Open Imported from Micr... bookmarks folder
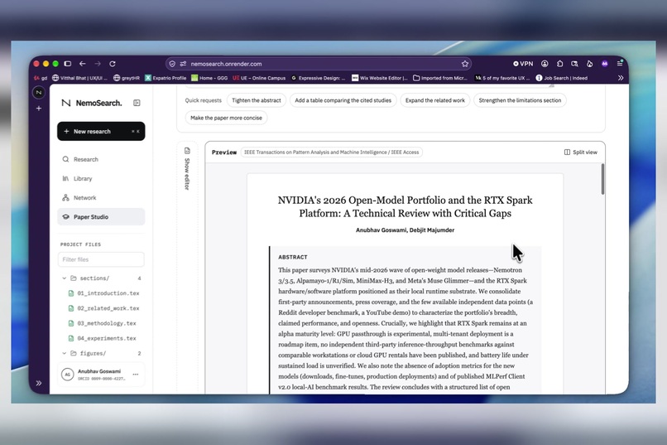This screenshot has height=445, width=667. click(440, 78)
